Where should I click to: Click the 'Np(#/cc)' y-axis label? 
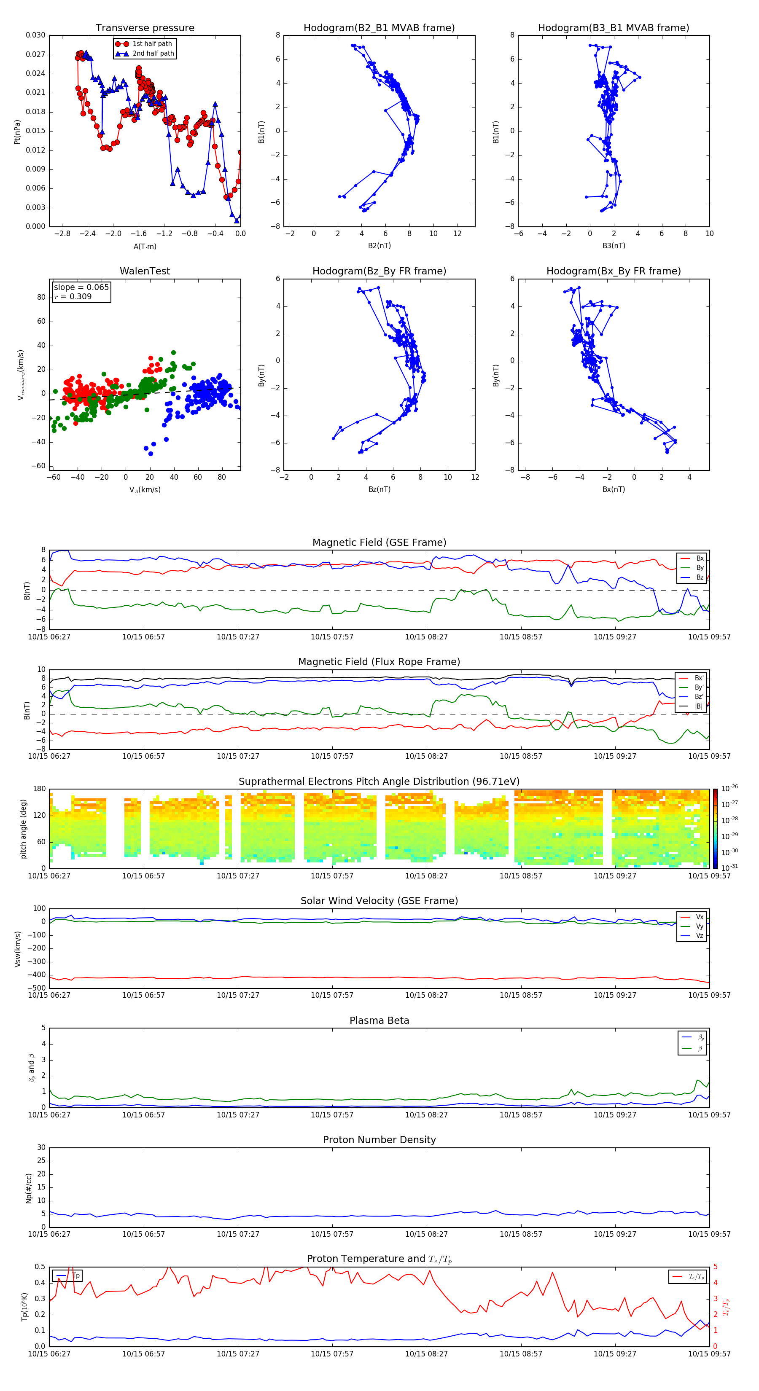(x=29, y=1188)
